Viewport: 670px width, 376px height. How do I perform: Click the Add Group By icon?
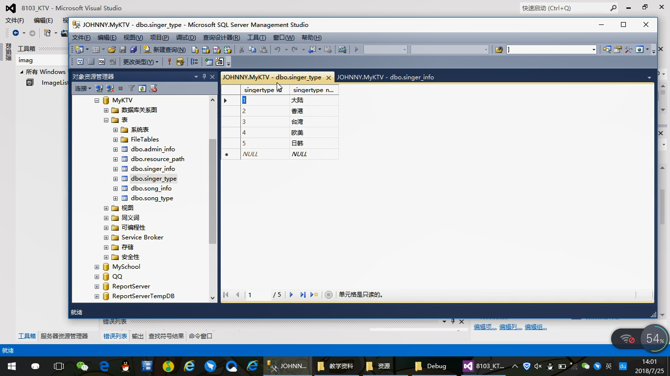pyautogui.click(x=195, y=62)
